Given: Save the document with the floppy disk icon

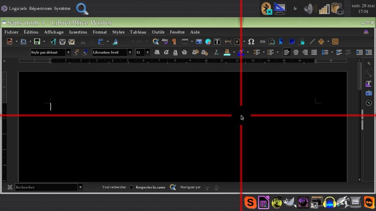Looking at the screenshot, I should 37,42.
